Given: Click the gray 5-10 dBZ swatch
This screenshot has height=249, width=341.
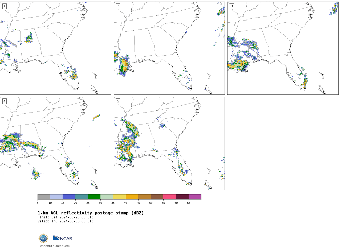Looking at the screenshot, I should (44, 197).
